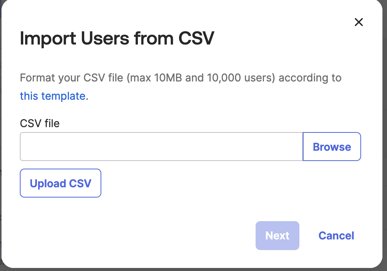Cancel the CSV import

pyautogui.click(x=336, y=236)
